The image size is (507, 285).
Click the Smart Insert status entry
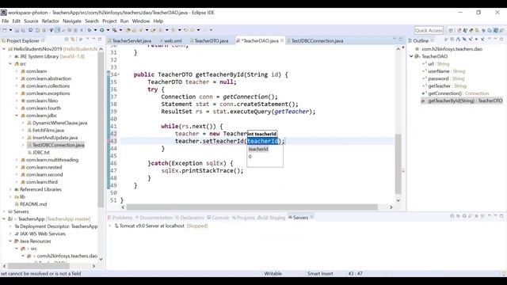point(320,274)
